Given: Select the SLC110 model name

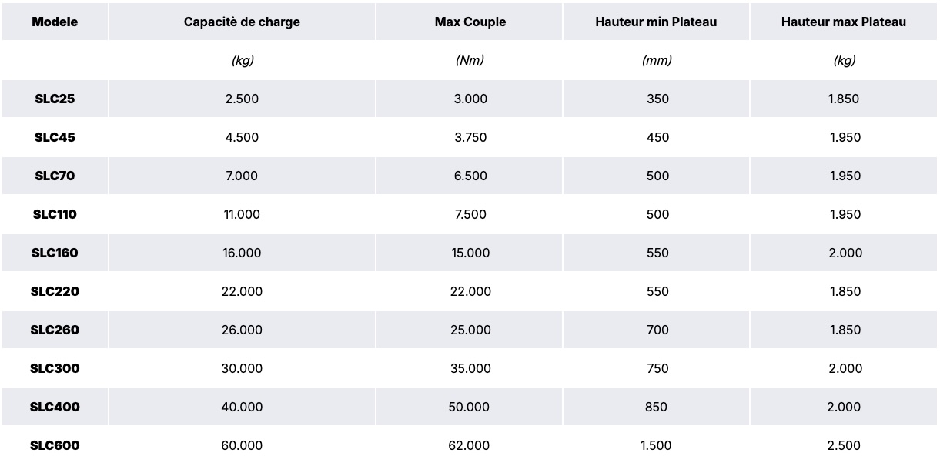Looking at the screenshot, I should (x=55, y=214).
